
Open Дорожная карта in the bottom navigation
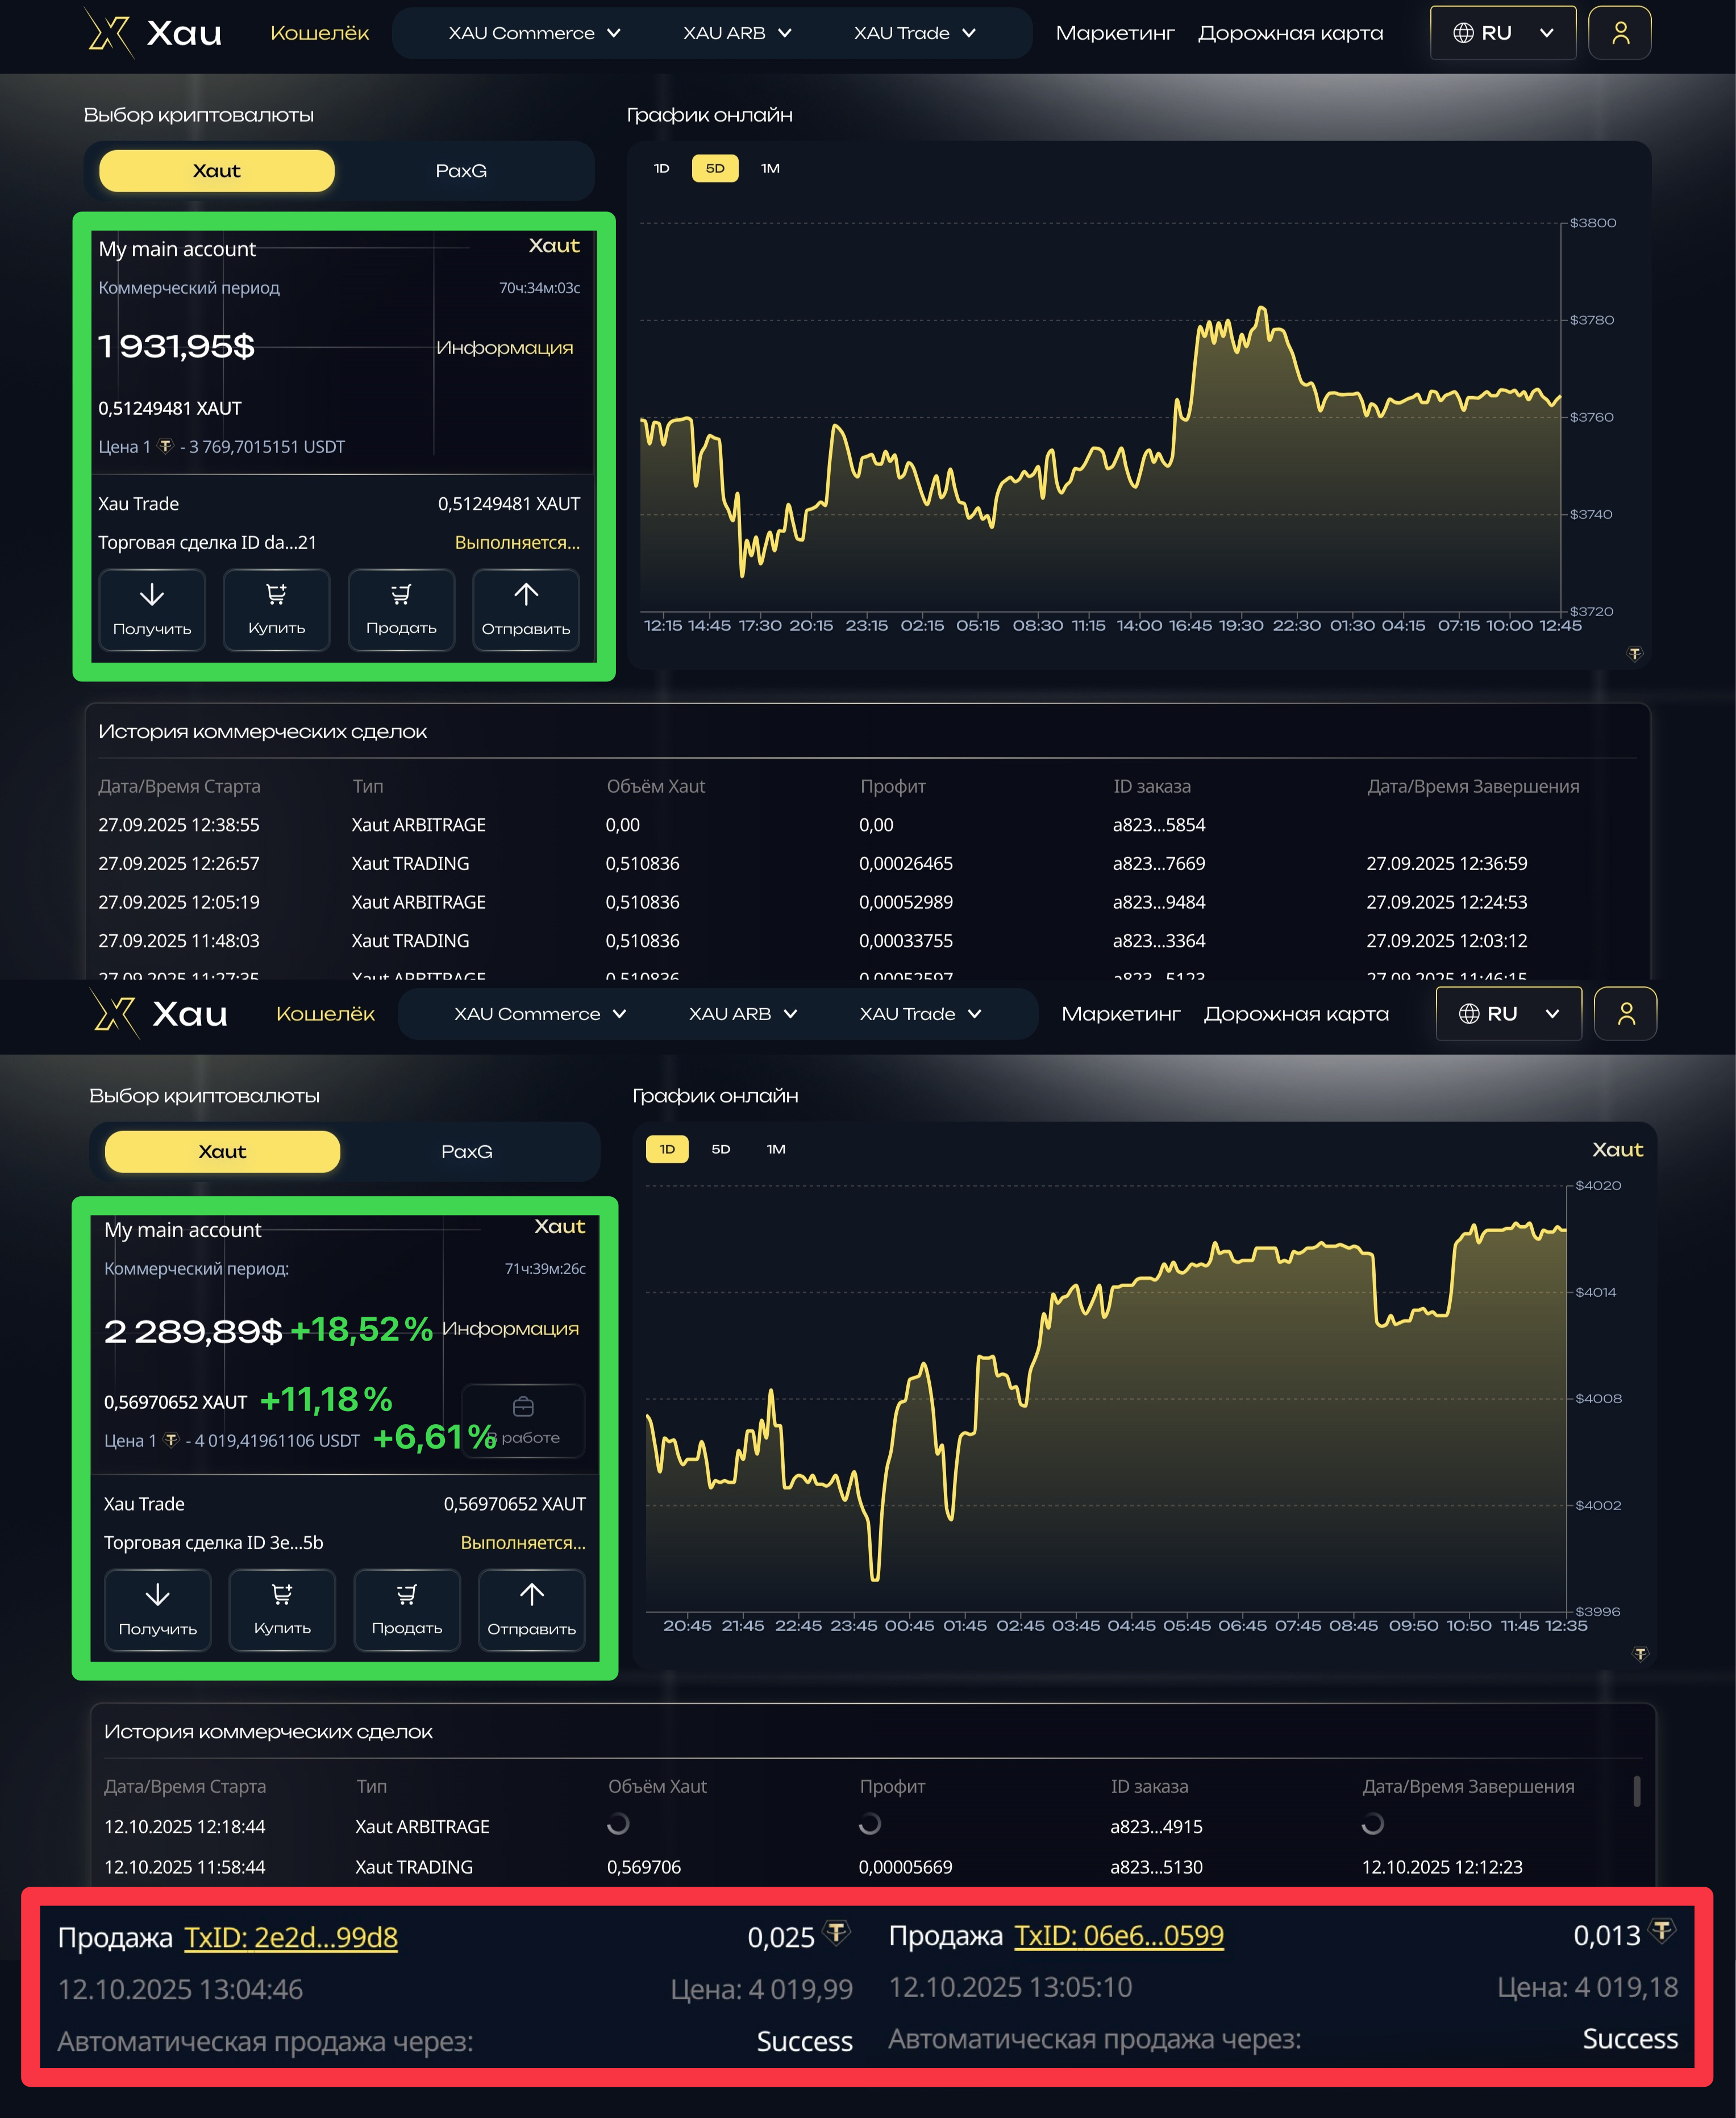1296,1014
